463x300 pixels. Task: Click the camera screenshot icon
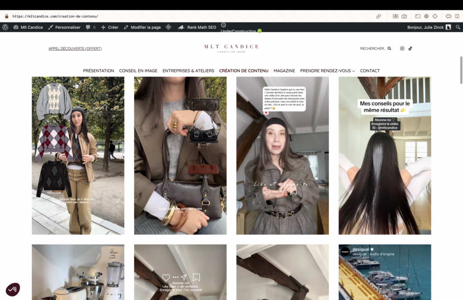404,16
